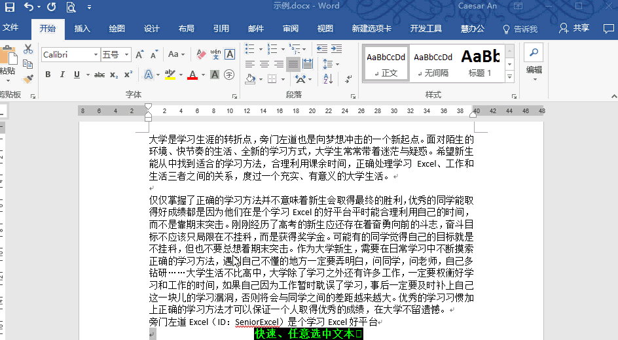The height and width of the screenshot is (340, 618).
Task: Activate the Format Painter brush
Action: [27, 79]
